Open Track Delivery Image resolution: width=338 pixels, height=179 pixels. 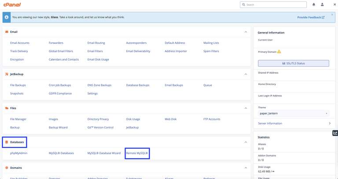click(19, 51)
